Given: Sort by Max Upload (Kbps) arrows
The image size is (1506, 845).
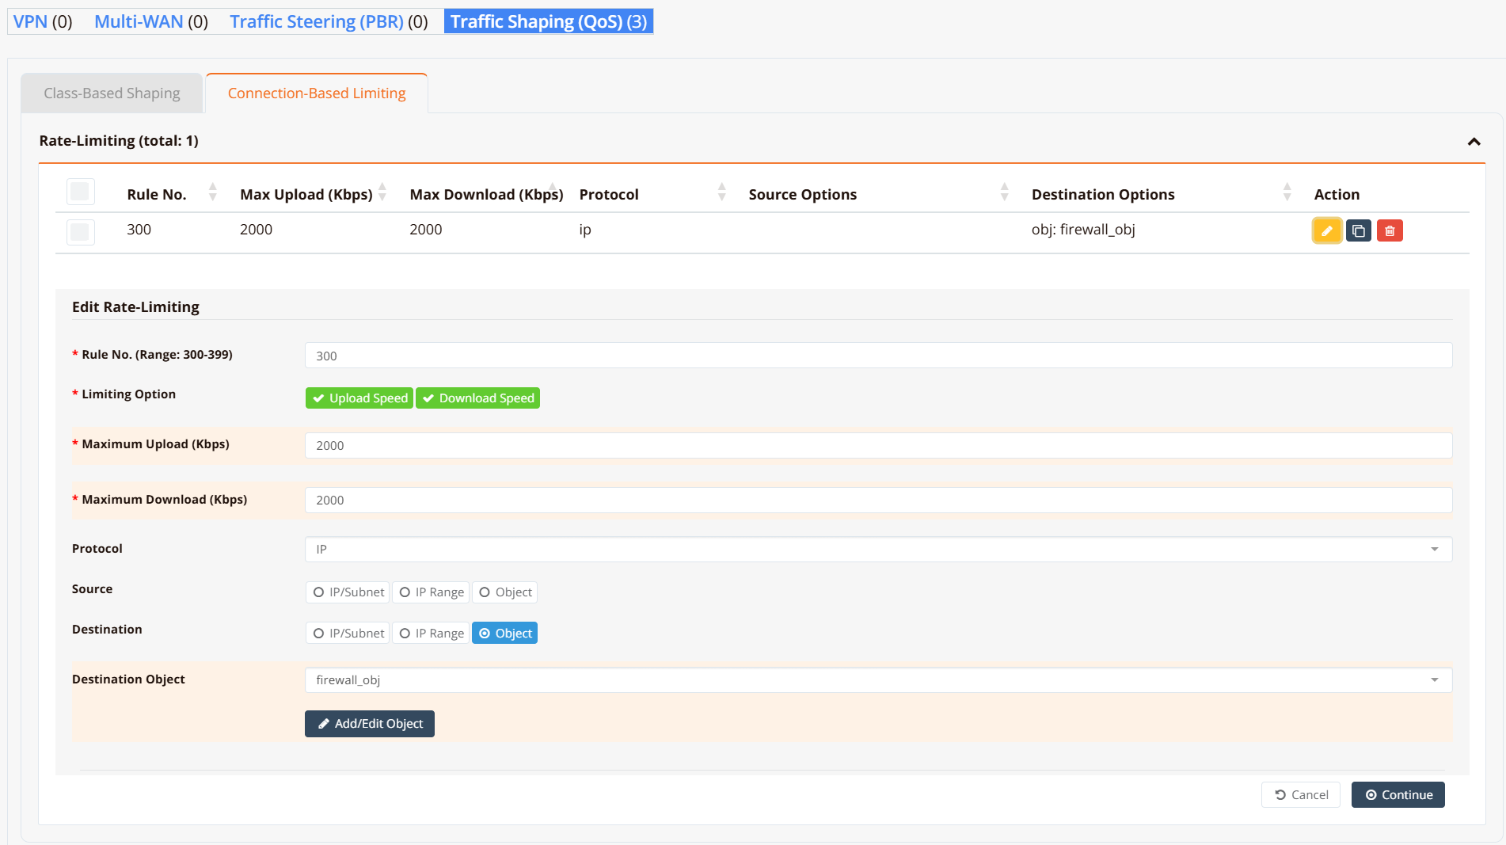Looking at the screenshot, I should pos(382,192).
